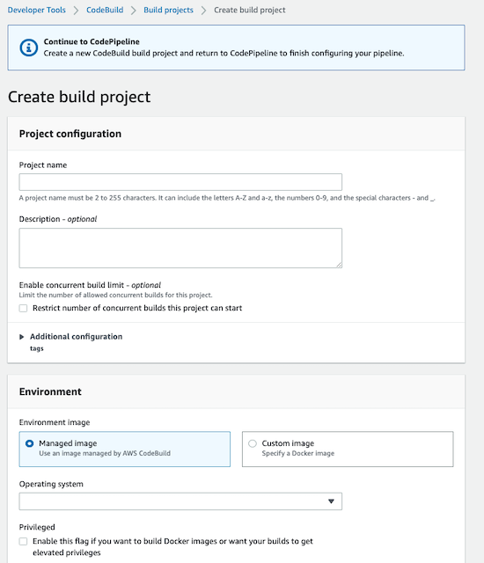
Task: Click the Create build project breadcrumb text
Action: [250, 10]
